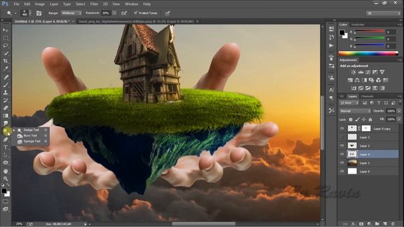Choose Dodge Tool from flyout

[x=31, y=130]
